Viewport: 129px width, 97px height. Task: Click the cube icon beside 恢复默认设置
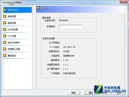tap(5, 49)
